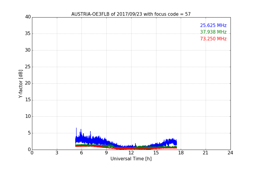Image resolution: width=256 pixels, height=171 pixels.
Task: Click the x-axis tick label '18'
Action: pyautogui.click(x=181, y=153)
